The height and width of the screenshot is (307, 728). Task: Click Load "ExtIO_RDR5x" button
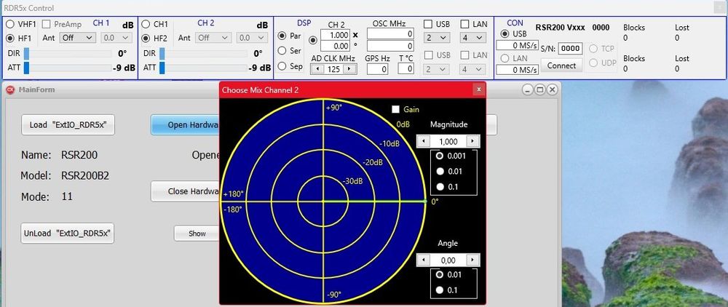coord(68,124)
